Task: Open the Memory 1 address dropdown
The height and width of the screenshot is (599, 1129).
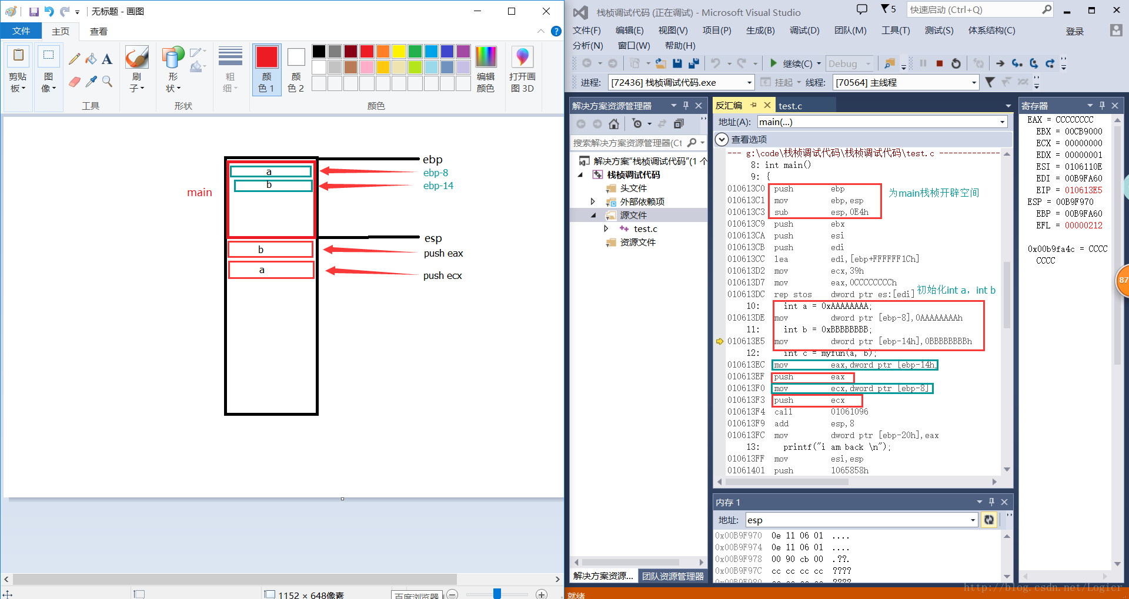Action: [973, 520]
